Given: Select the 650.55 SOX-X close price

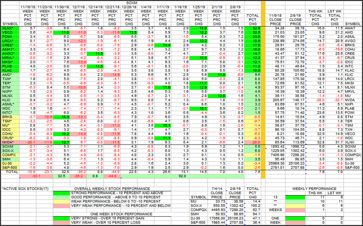Looking at the screenshot, I should (x=217, y=206).
